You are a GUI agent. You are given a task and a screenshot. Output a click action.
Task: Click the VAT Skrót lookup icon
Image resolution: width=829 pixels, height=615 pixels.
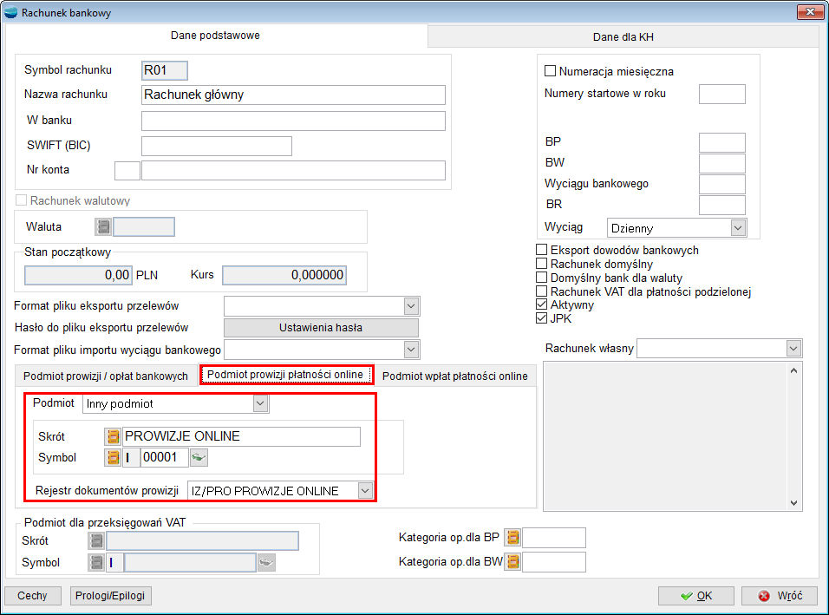pos(96,541)
